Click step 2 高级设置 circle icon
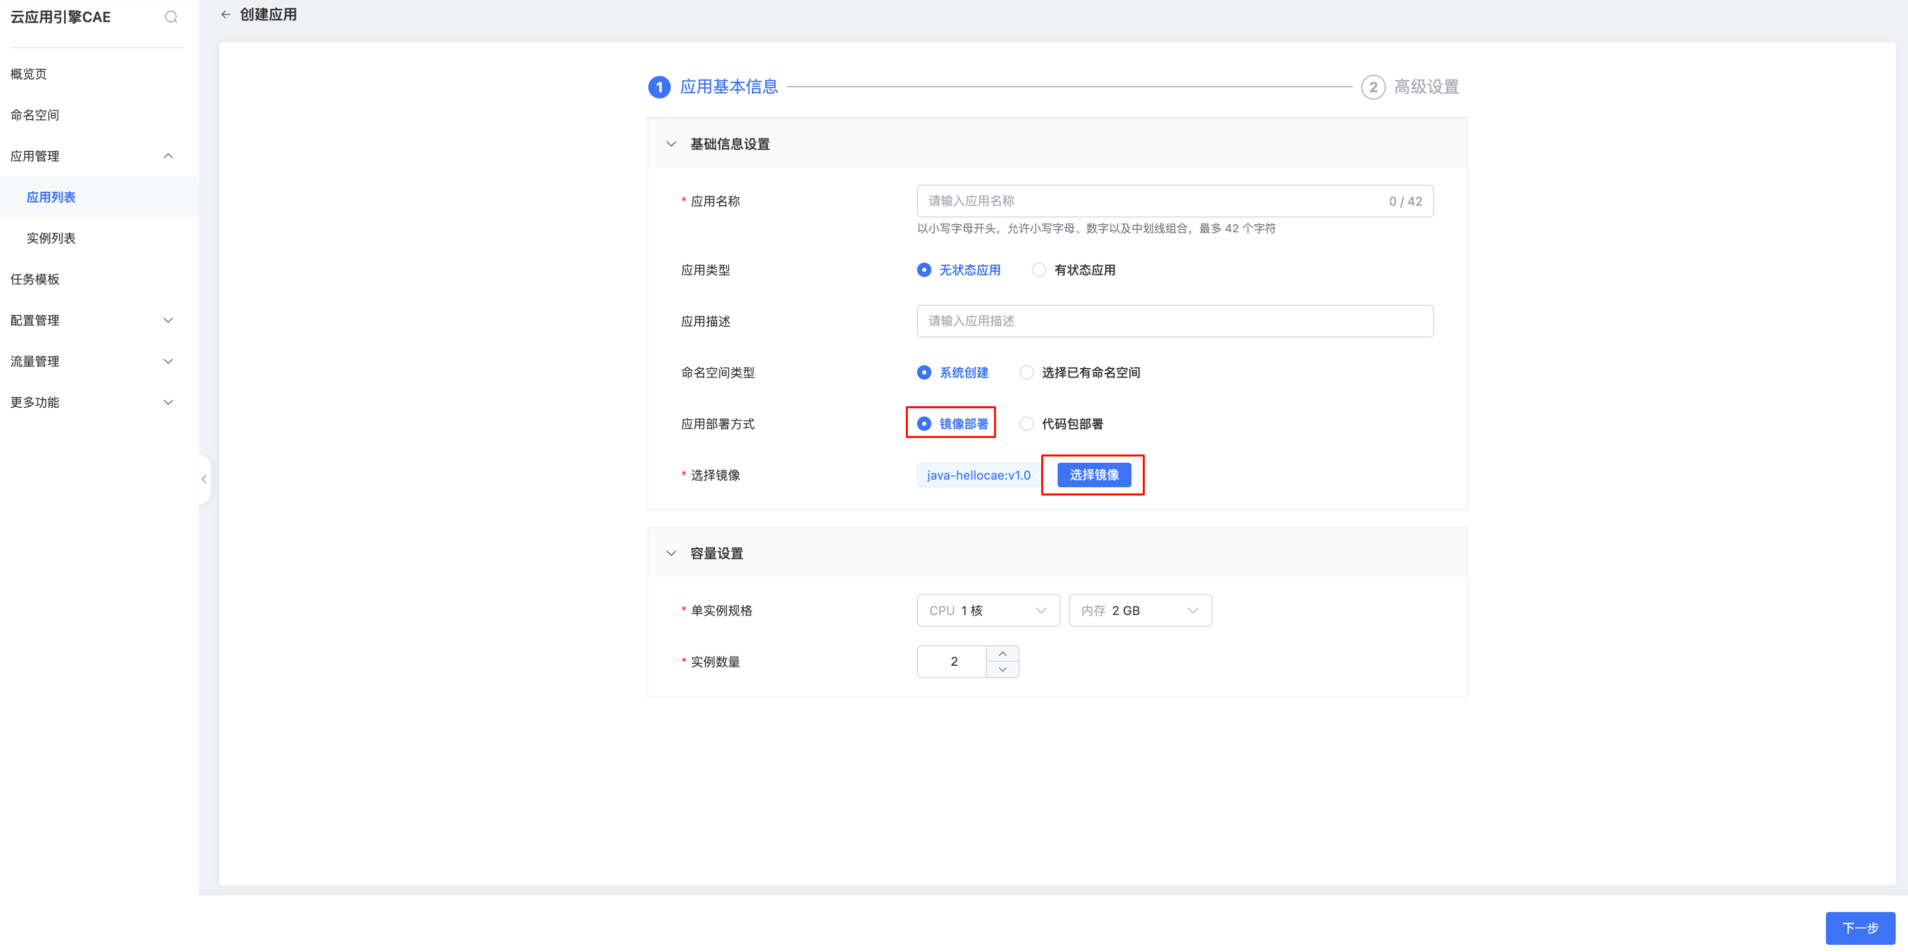The width and height of the screenshot is (1908, 952). pyautogui.click(x=1373, y=87)
